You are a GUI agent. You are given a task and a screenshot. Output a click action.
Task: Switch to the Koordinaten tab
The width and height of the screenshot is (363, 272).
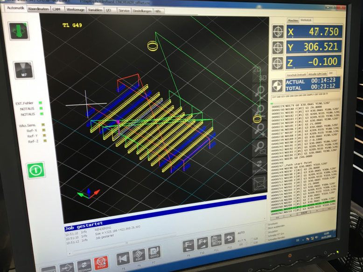click(39, 9)
